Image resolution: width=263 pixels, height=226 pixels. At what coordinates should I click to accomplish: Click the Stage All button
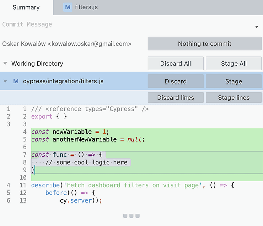pyautogui.click(x=234, y=64)
